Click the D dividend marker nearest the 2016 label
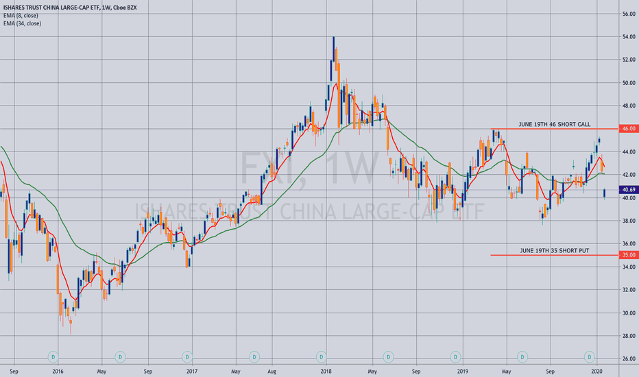Image resolution: width=639 pixels, height=377 pixels. 53,357
